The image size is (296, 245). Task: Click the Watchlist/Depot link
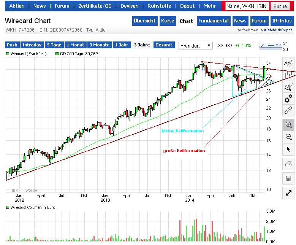(278, 30)
